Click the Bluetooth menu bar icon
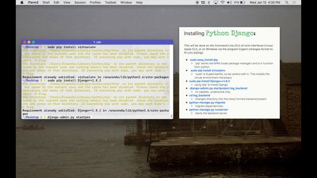This screenshot has height=178, width=317. point(209,2)
